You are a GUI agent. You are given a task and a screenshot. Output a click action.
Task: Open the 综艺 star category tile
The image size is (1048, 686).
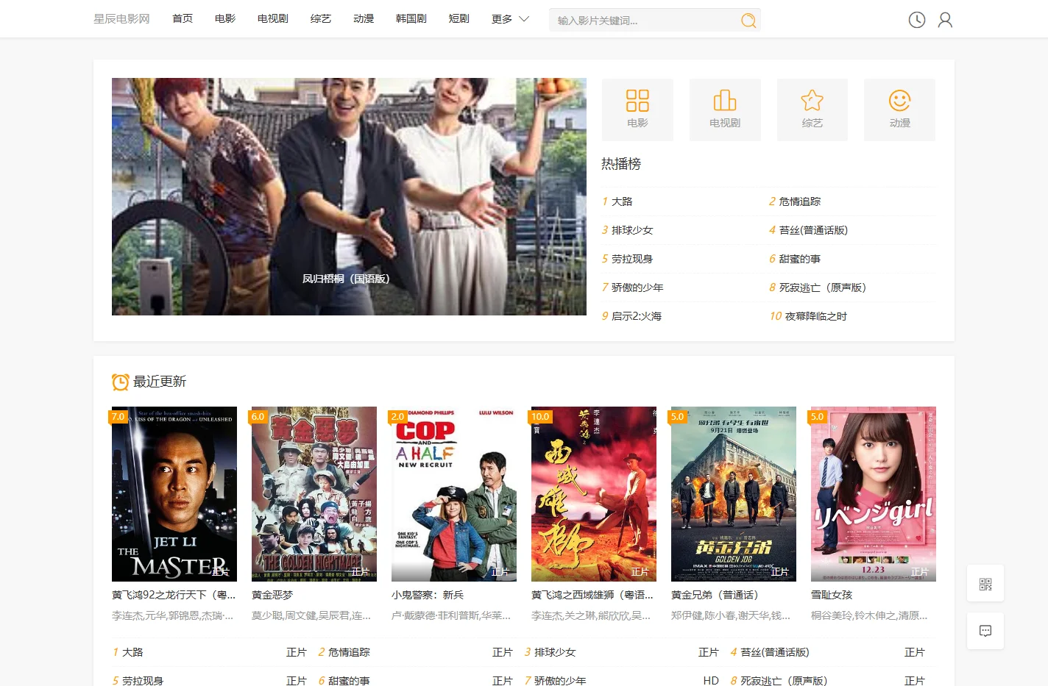(812, 110)
